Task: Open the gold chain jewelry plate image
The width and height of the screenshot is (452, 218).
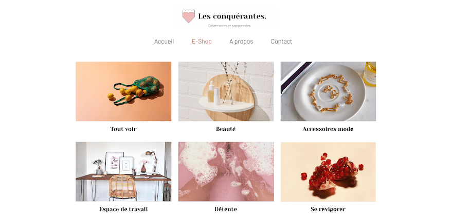Action: click(x=329, y=91)
